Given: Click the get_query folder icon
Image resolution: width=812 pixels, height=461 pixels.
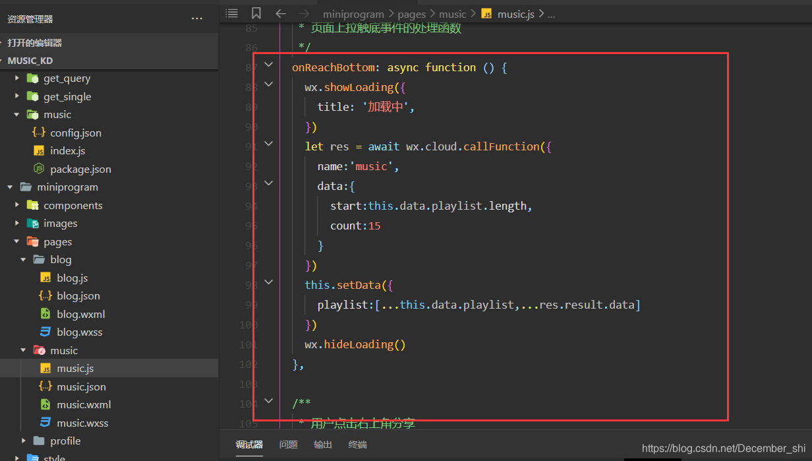Looking at the screenshot, I should (32, 78).
